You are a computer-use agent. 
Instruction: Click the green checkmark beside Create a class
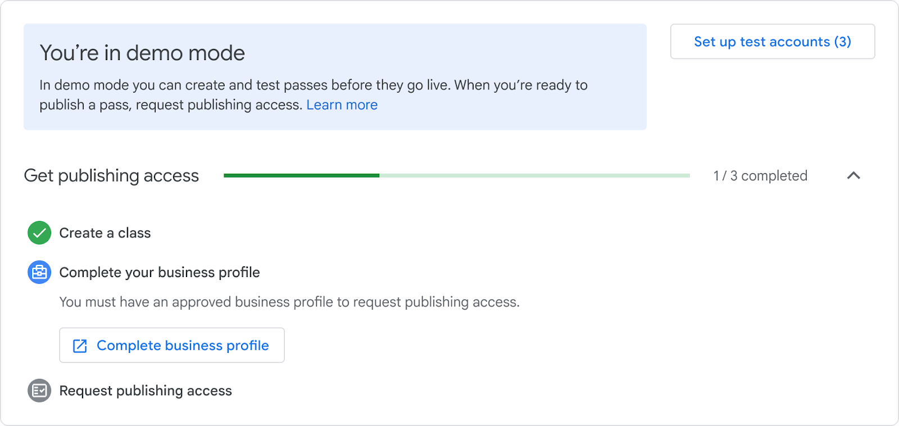click(39, 233)
